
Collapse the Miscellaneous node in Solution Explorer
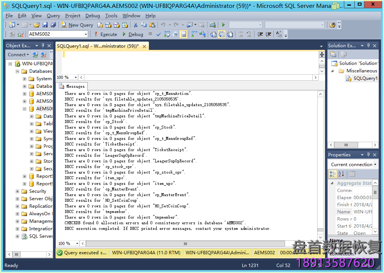click(x=332, y=71)
